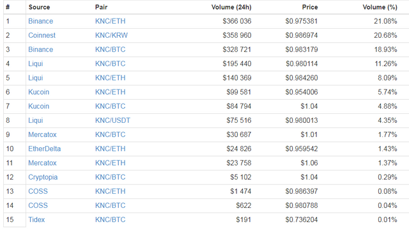Select the $358 960 volume cell
The image size is (409, 231).
(x=237, y=35)
